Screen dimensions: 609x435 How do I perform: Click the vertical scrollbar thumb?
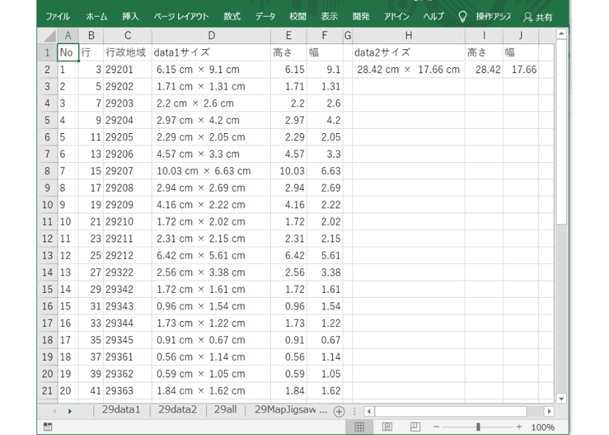click(562, 132)
